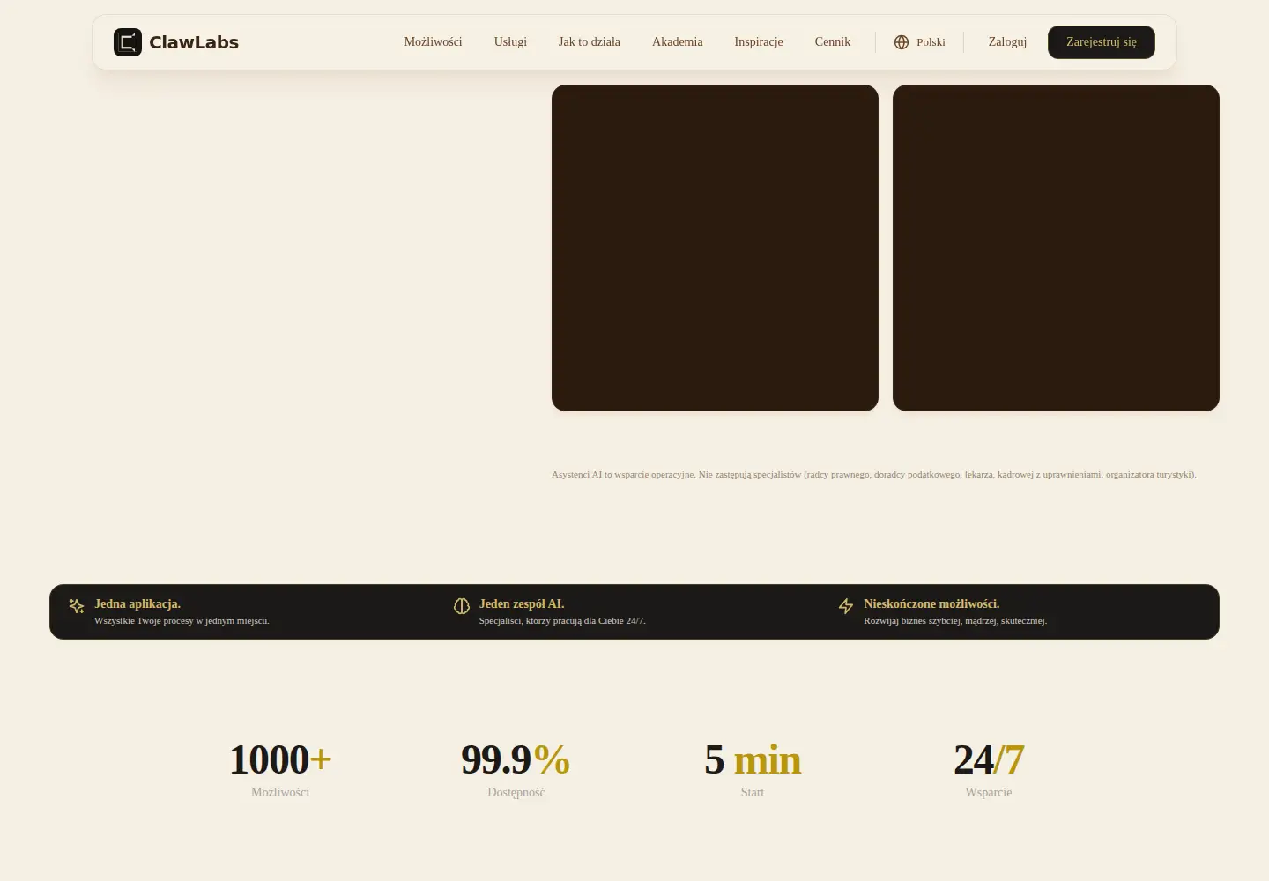The height and width of the screenshot is (881, 1269).
Task: Click the Dostępność label
Action: coord(516,793)
